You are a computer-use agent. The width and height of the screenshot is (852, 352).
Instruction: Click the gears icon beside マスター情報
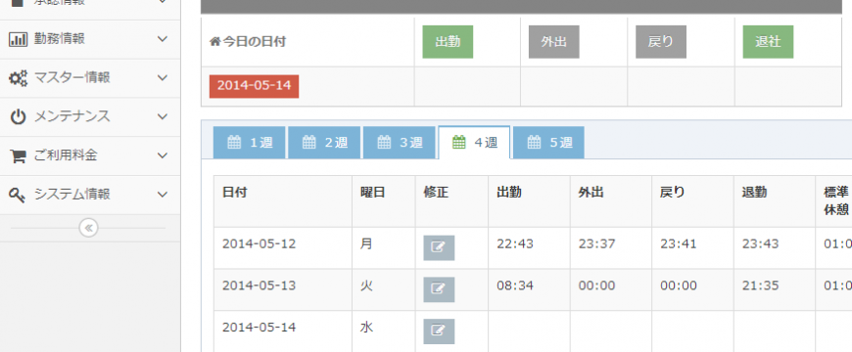click(x=18, y=78)
